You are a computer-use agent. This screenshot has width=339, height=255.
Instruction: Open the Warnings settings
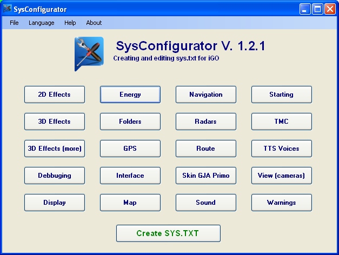coord(282,203)
